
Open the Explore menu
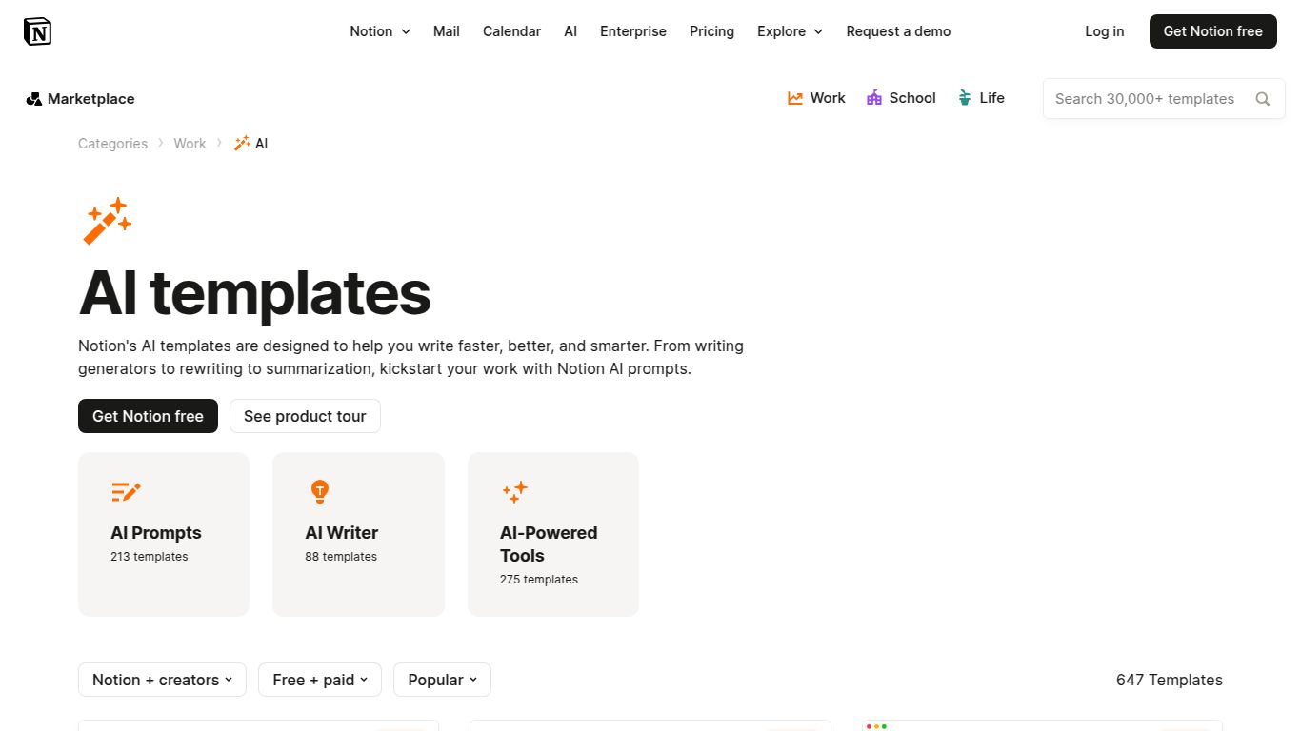790,31
